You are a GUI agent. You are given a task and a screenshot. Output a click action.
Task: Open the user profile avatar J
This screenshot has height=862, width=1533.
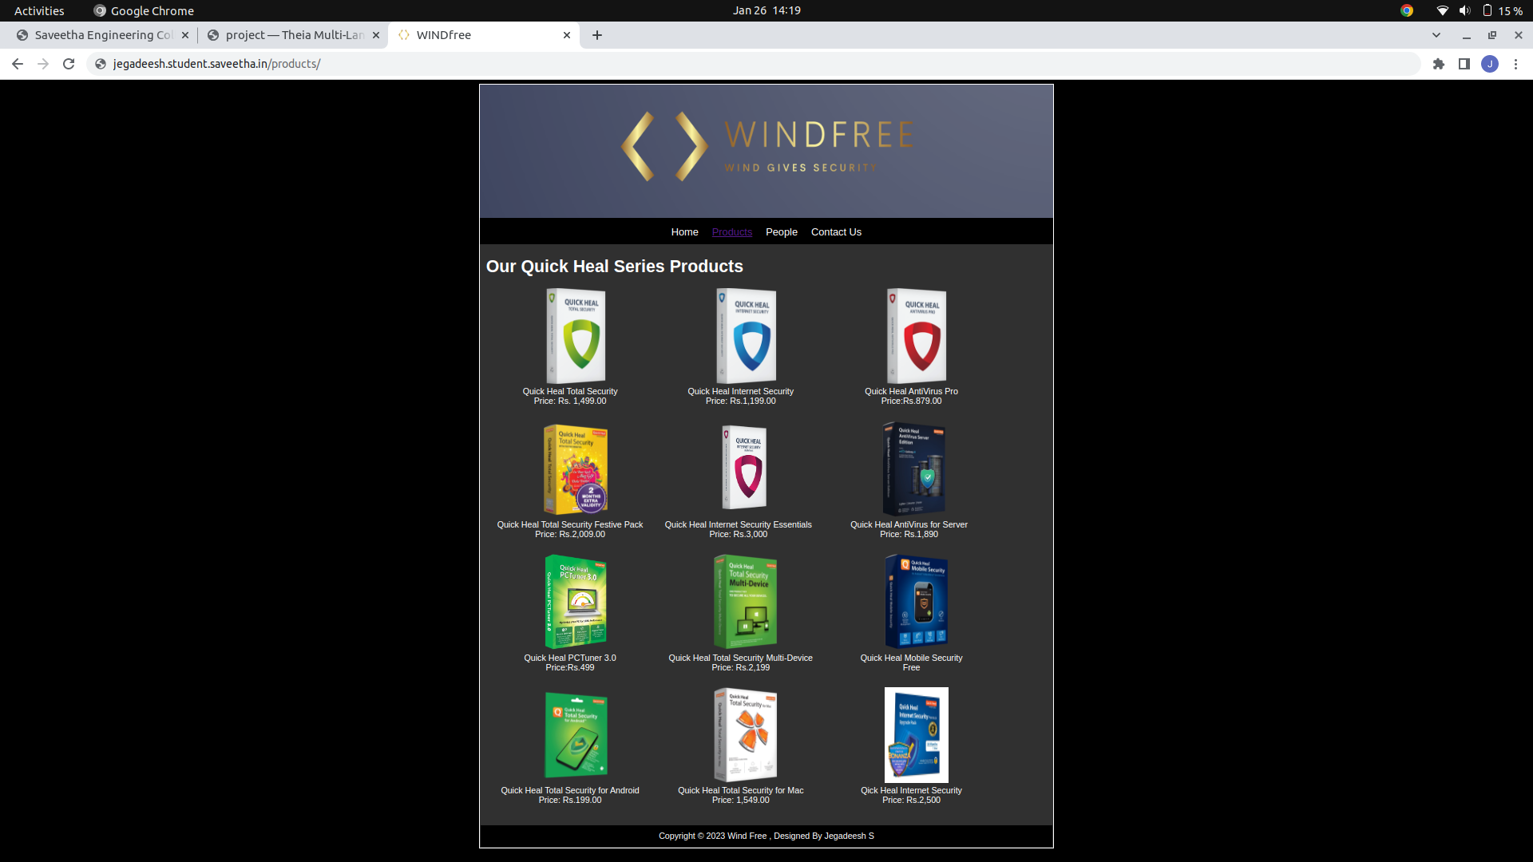[x=1490, y=64]
